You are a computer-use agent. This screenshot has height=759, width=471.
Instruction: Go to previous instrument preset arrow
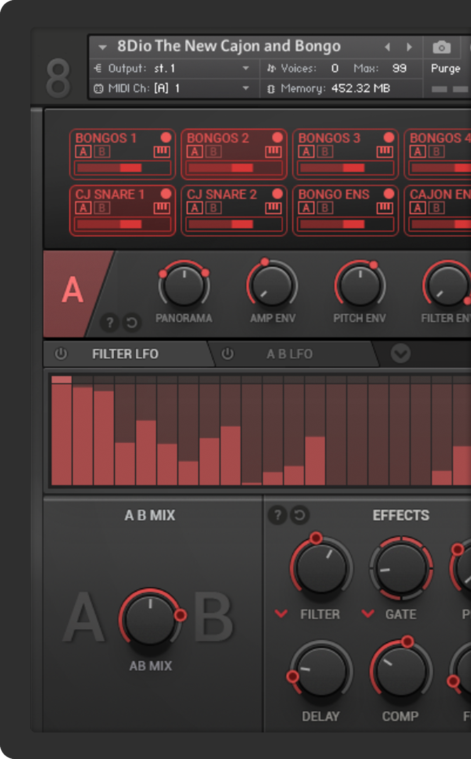(387, 47)
